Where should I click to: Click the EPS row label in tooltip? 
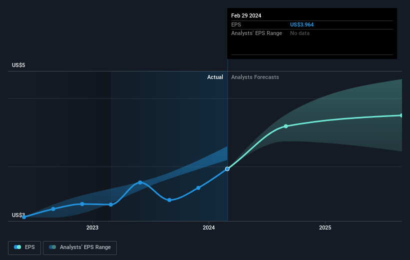236,24
